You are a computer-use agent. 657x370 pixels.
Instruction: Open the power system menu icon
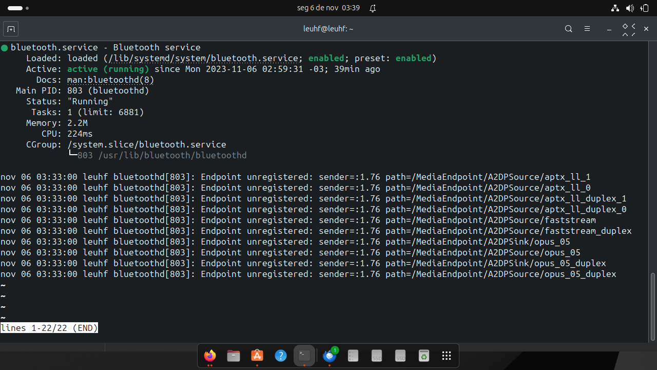point(645,8)
